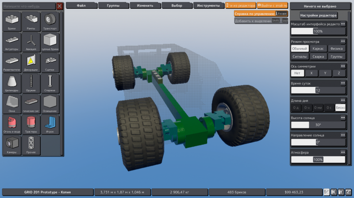Expand options for Атмосфера setting
The width and height of the screenshot is (354, 198).
click(x=343, y=152)
